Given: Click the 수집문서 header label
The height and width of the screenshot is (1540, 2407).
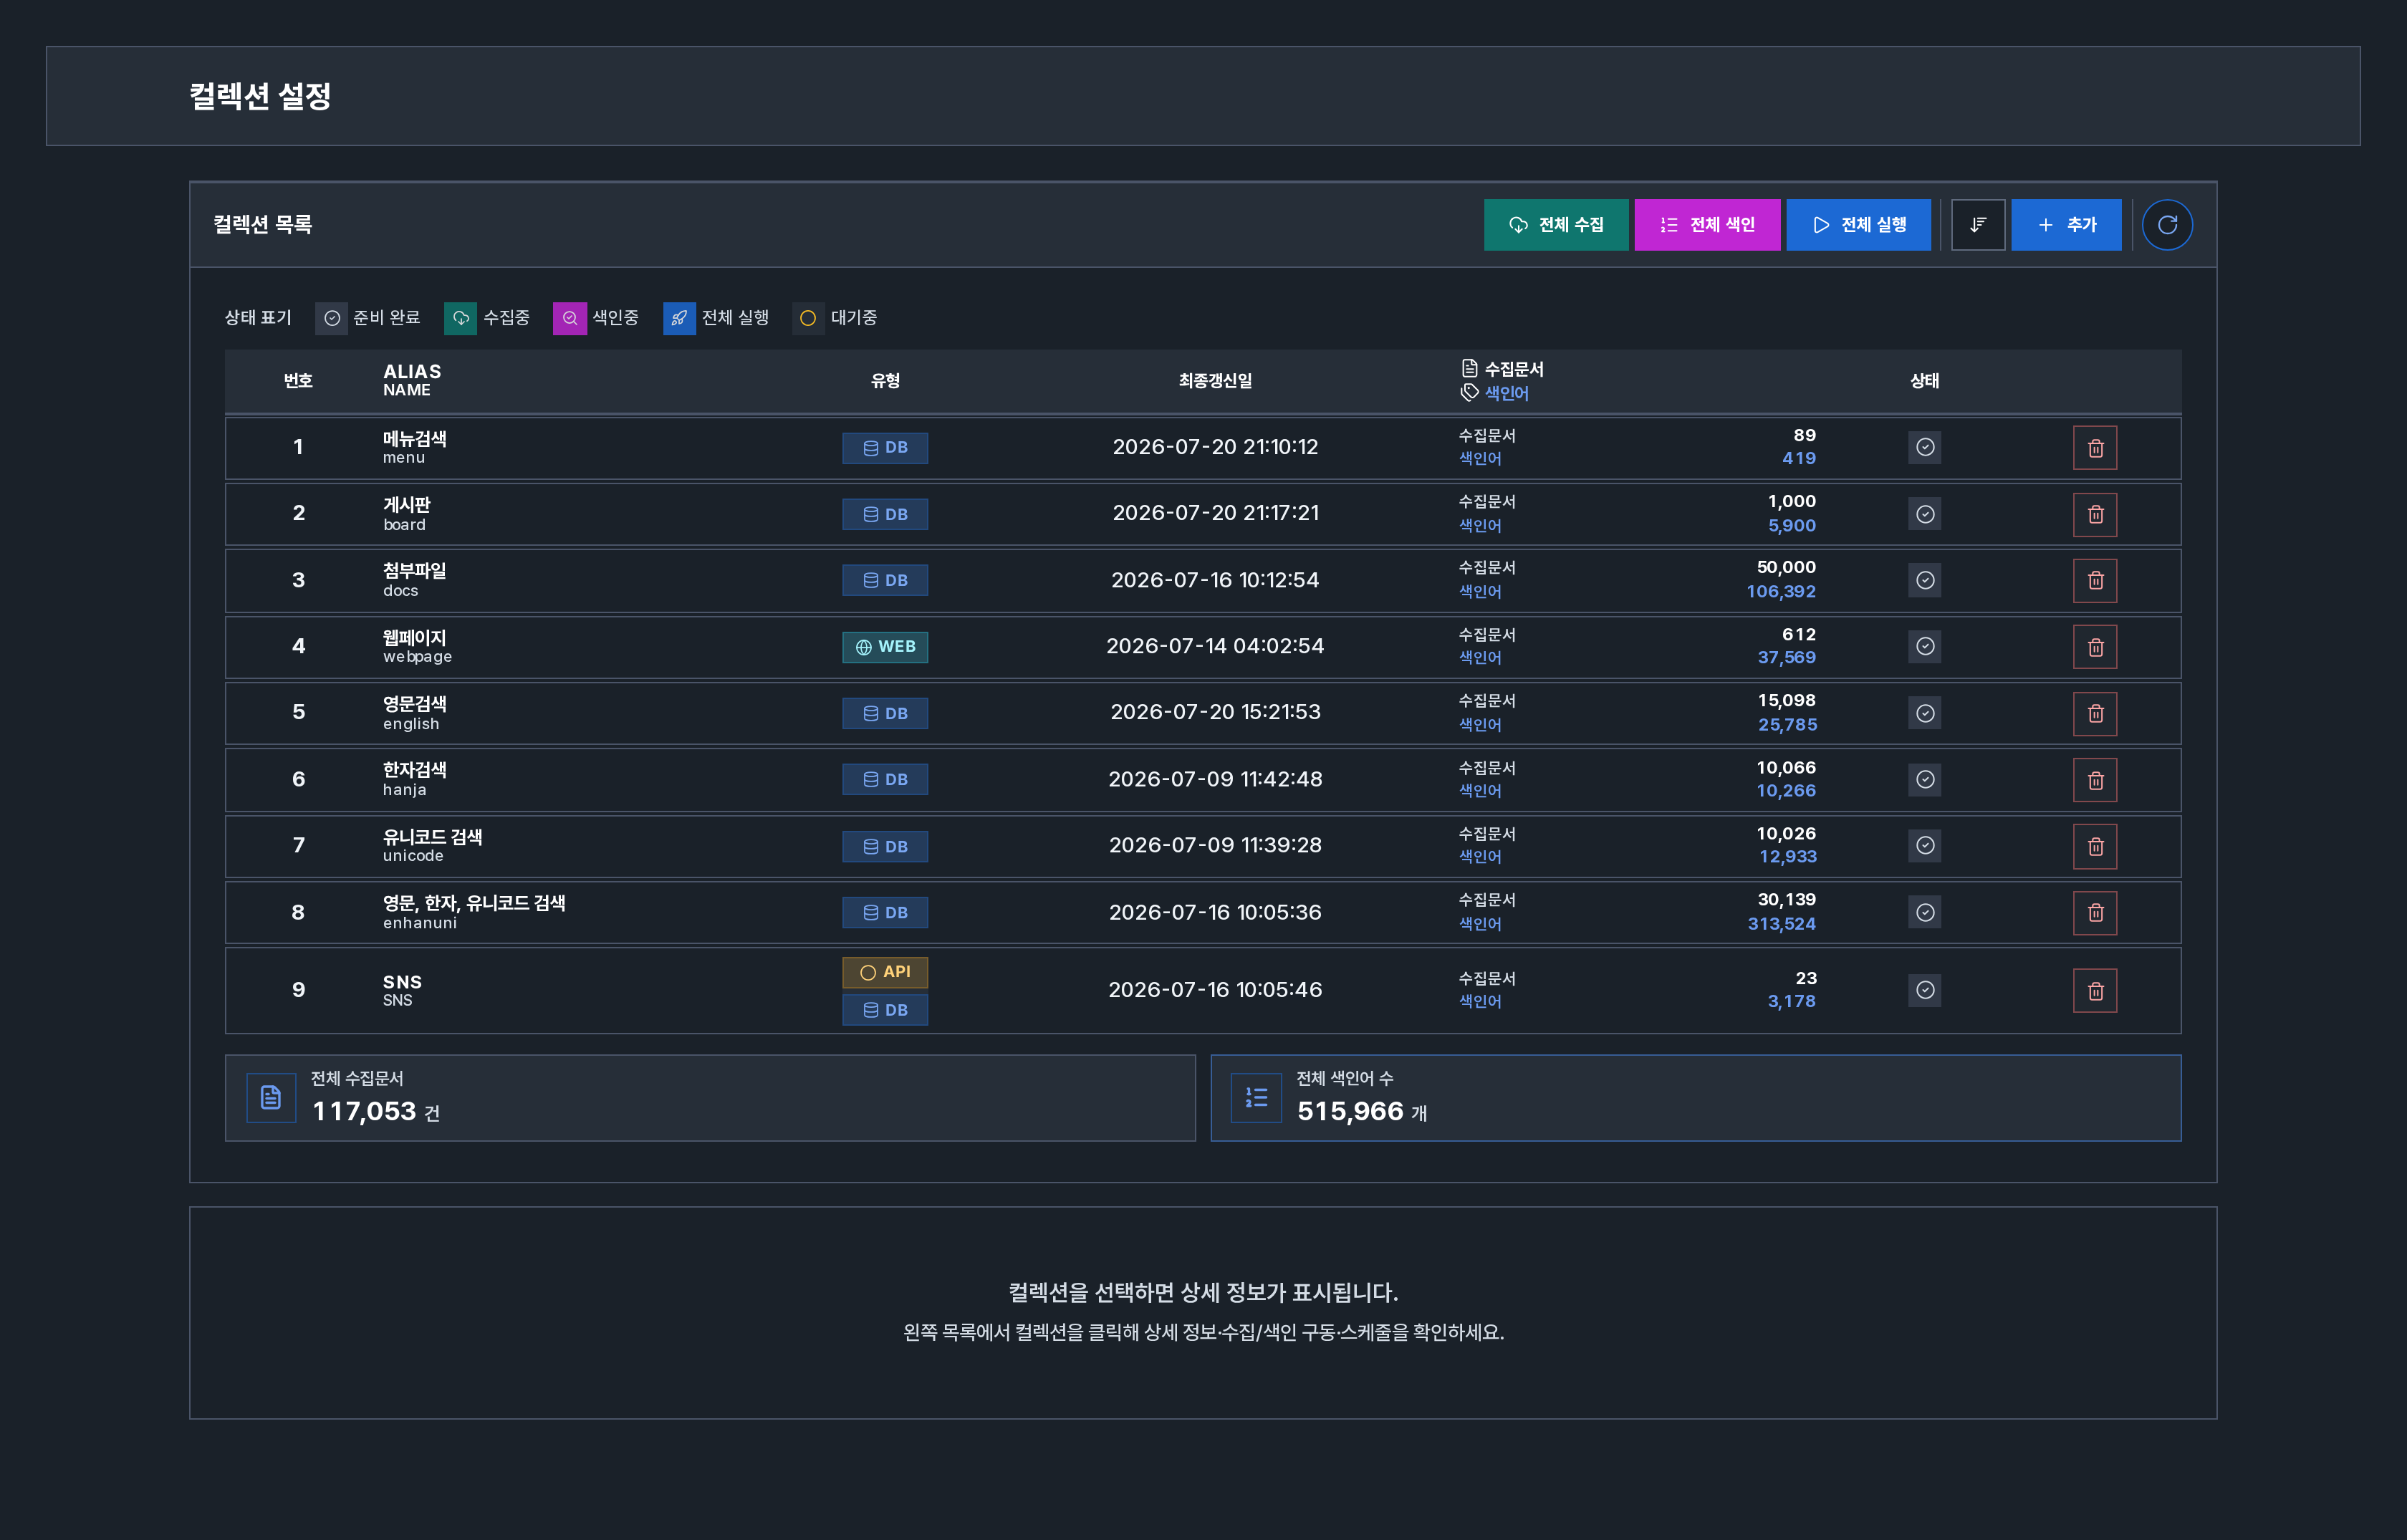Looking at the screenshot, I should tap(1514, 370).
